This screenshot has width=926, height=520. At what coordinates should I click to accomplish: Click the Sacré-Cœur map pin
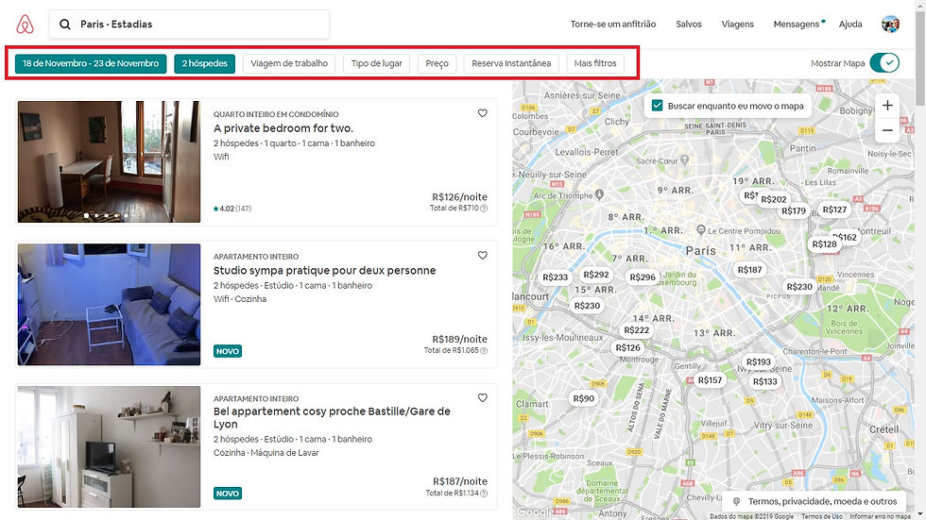tap(684, 159)
